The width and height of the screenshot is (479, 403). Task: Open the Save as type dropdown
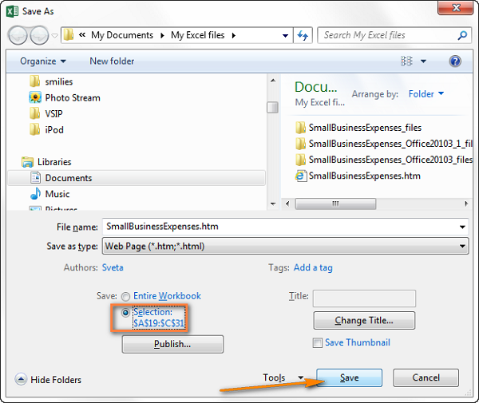(x=462, y=246)
